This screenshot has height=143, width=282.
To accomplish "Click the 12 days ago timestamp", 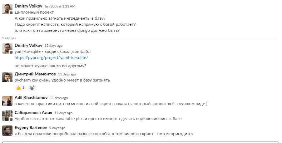I will tap(53, 46).
